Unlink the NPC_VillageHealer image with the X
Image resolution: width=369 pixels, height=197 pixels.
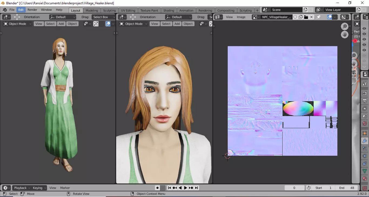pyautogui.click(x=311, y=17)
